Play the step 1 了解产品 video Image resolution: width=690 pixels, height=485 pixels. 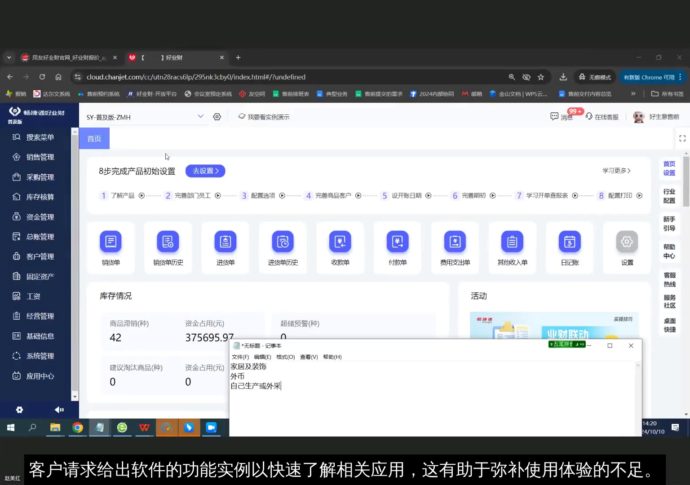142,196
